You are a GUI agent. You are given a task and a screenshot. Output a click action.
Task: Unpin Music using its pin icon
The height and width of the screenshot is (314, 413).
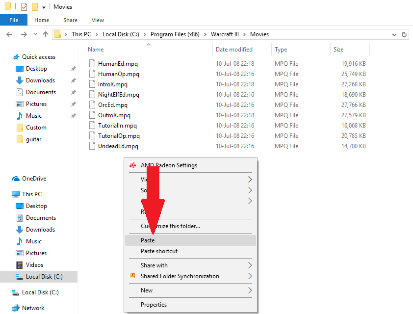point(74,116)
